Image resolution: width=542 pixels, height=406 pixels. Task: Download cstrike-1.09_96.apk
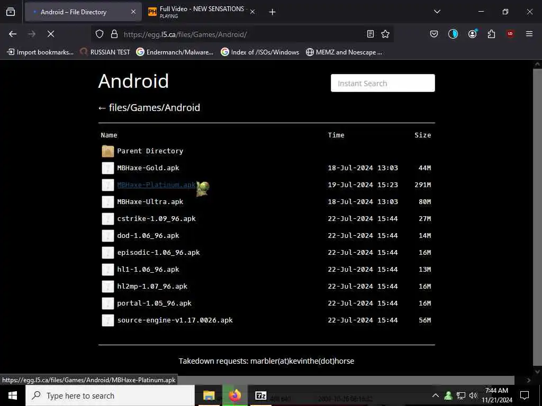pyautogui.click(x=156, y=218)
